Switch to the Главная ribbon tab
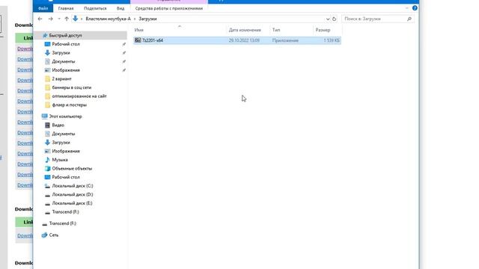 66,8
